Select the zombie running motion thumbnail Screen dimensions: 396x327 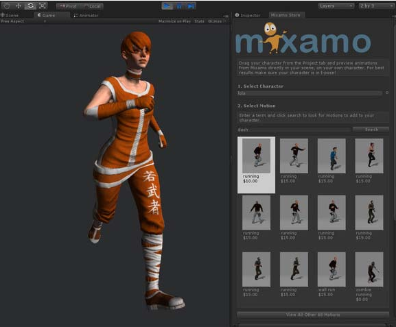pyautogui.click(x=369, y=269)
